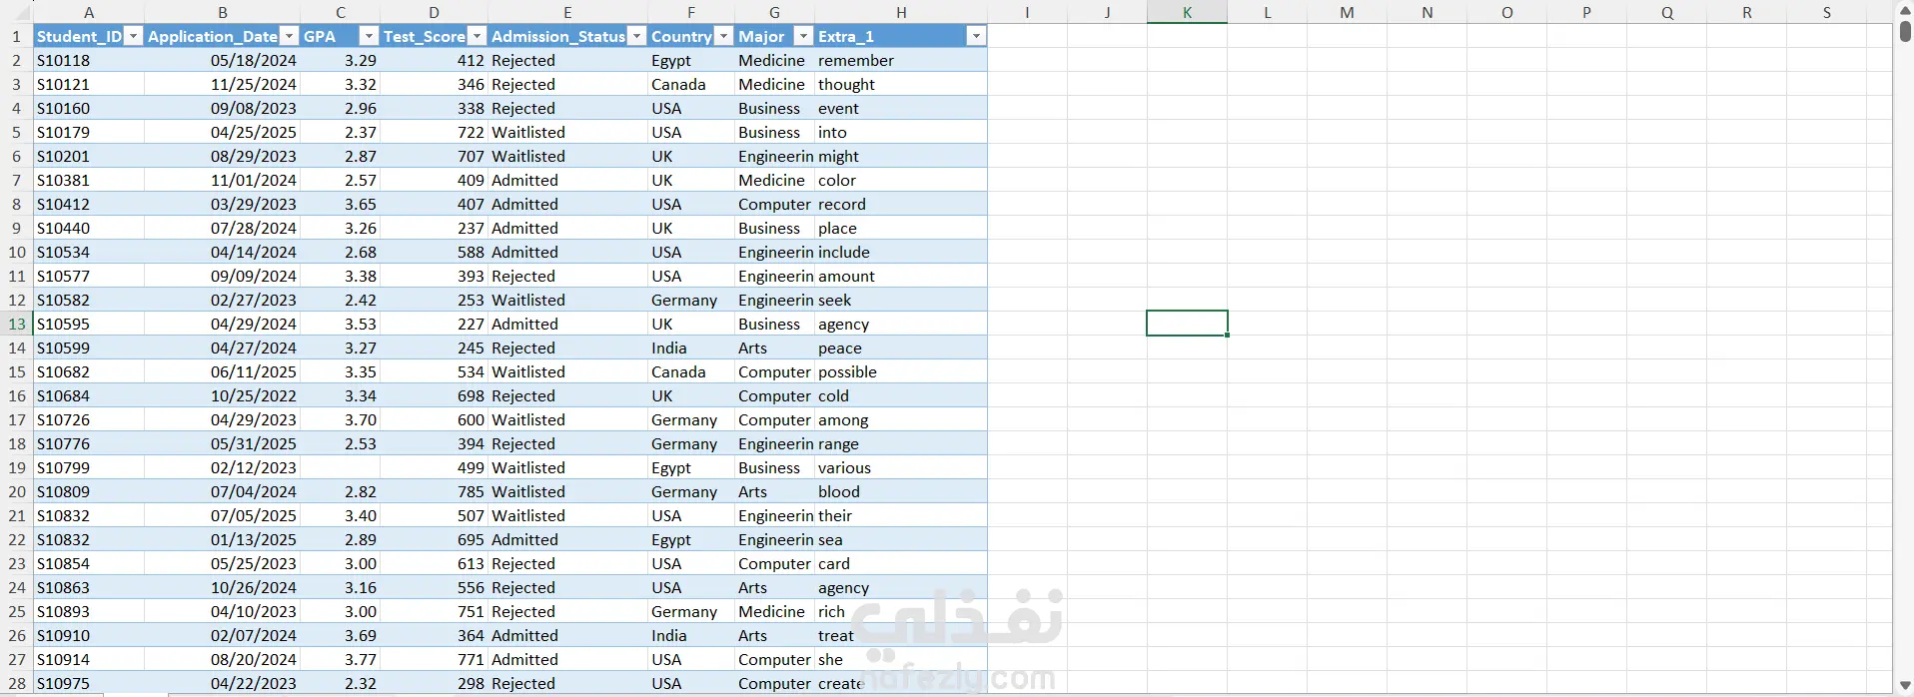
Task: Select column E header
Action: 567,12
